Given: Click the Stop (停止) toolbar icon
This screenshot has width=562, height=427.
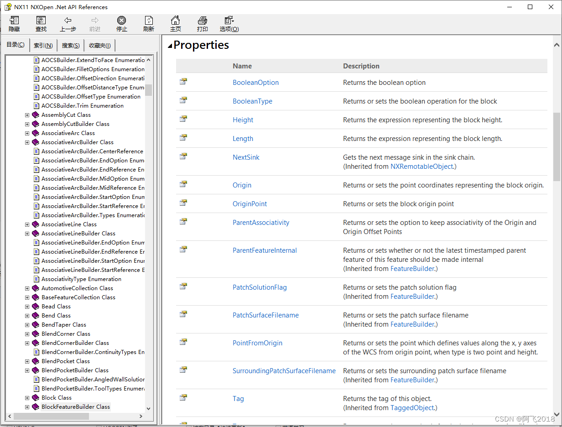Looking at the screenshot, I should [121, 21].
